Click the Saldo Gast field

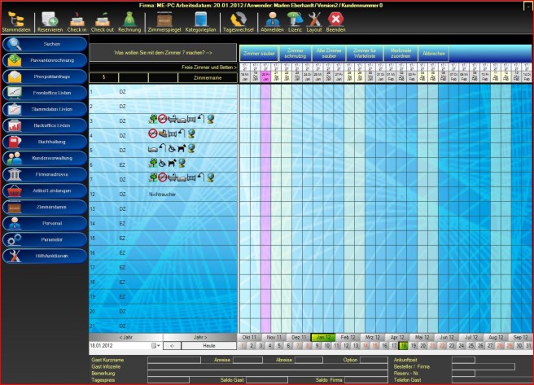(x=267, y=380)
